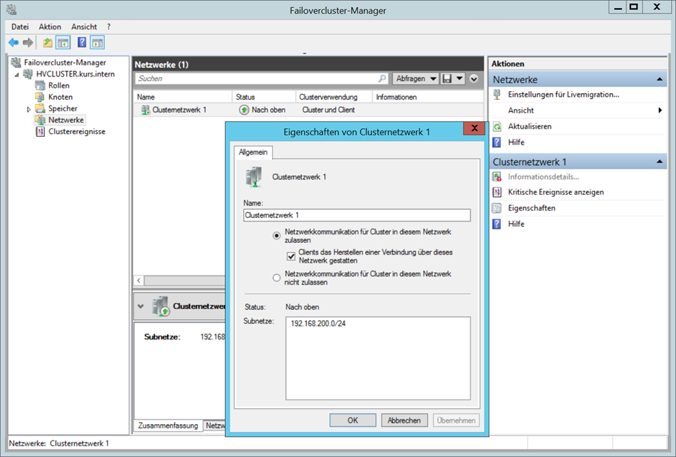Image resolution: width=676 pixels, height=457 pixels.
Task: Select Netzwerkkommunikation für Cluster zulassen radio button
Action: pos(277,236)
